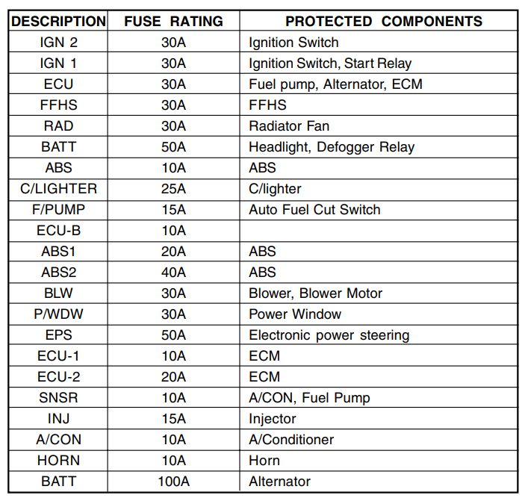Select the SNSR description cell
528x501 pixels.
[x=58, y=398]
